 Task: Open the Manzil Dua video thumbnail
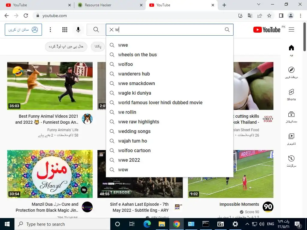tap(50, 174)
